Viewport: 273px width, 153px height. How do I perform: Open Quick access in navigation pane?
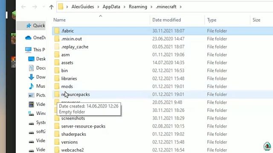35,25
